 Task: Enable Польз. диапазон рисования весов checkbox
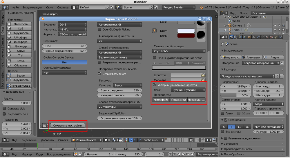155,58
